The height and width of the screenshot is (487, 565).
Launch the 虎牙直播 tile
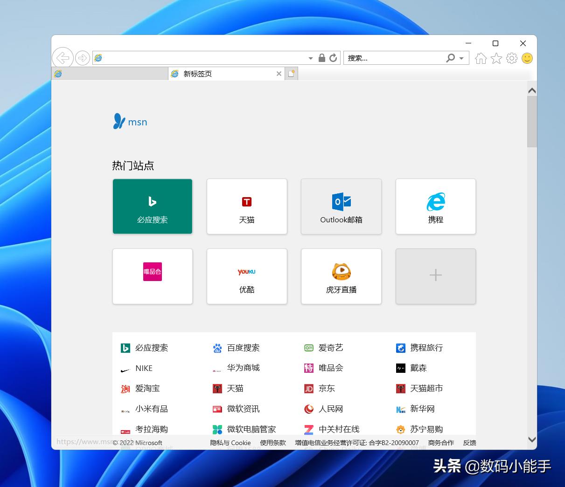pyautogui.click(x=341, y=276)
